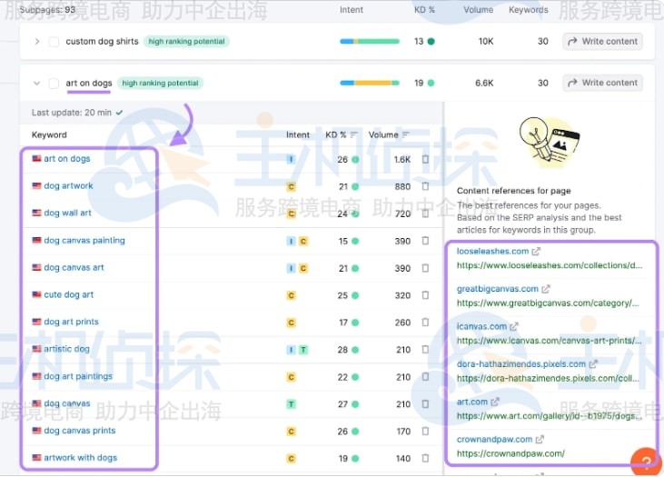The height and width of the screenshot is (477, 664).
Task: Open the 'dog wall art' keyword link
Action: click(67, 214)
